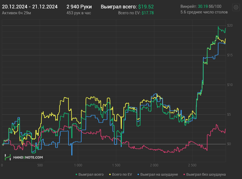The height and width of the screenshot is (179, 242).
Task: Click the '2 000' x-axis label
Action: click(x=154, y=165)
